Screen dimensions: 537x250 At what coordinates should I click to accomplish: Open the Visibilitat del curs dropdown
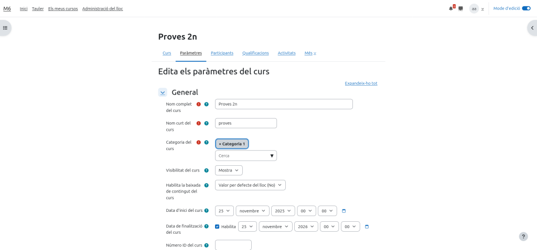[229, 171]
